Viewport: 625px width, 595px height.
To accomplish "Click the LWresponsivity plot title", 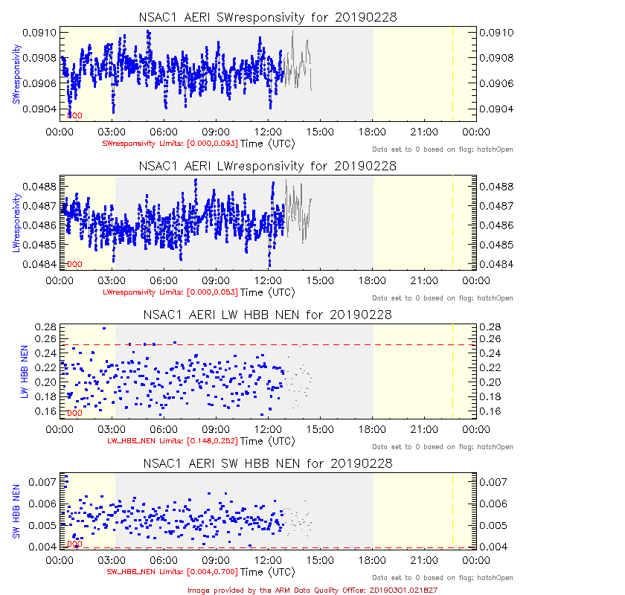I will (267, 166).
